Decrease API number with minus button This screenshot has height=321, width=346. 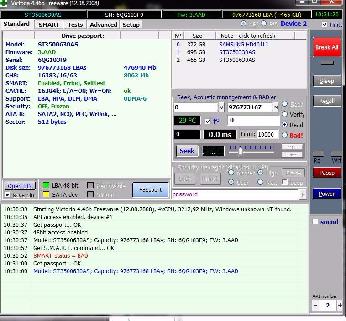pyautogui.click(x=316, y=305)
